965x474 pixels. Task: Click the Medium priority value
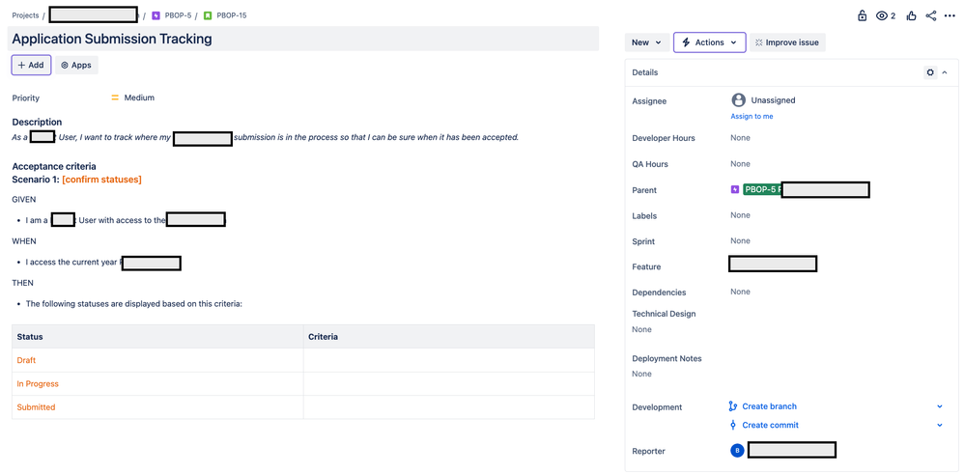click(139, 98)
